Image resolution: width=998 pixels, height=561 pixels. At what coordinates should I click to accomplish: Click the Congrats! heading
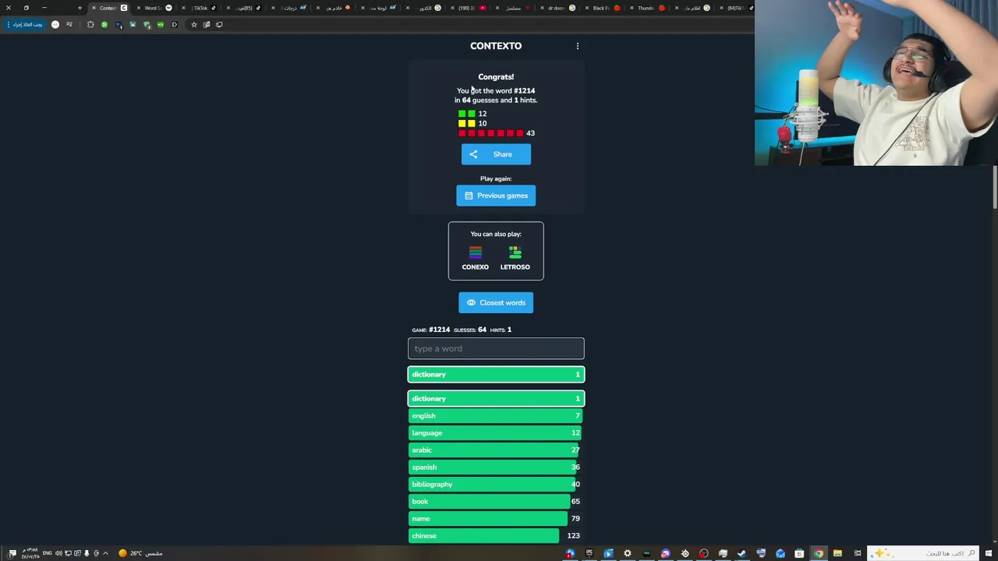(496, 76)
